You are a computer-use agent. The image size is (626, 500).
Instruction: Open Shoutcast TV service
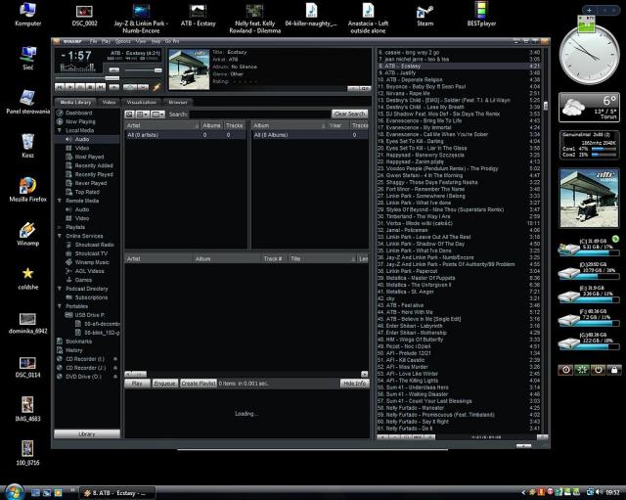(x=91, y=253)
